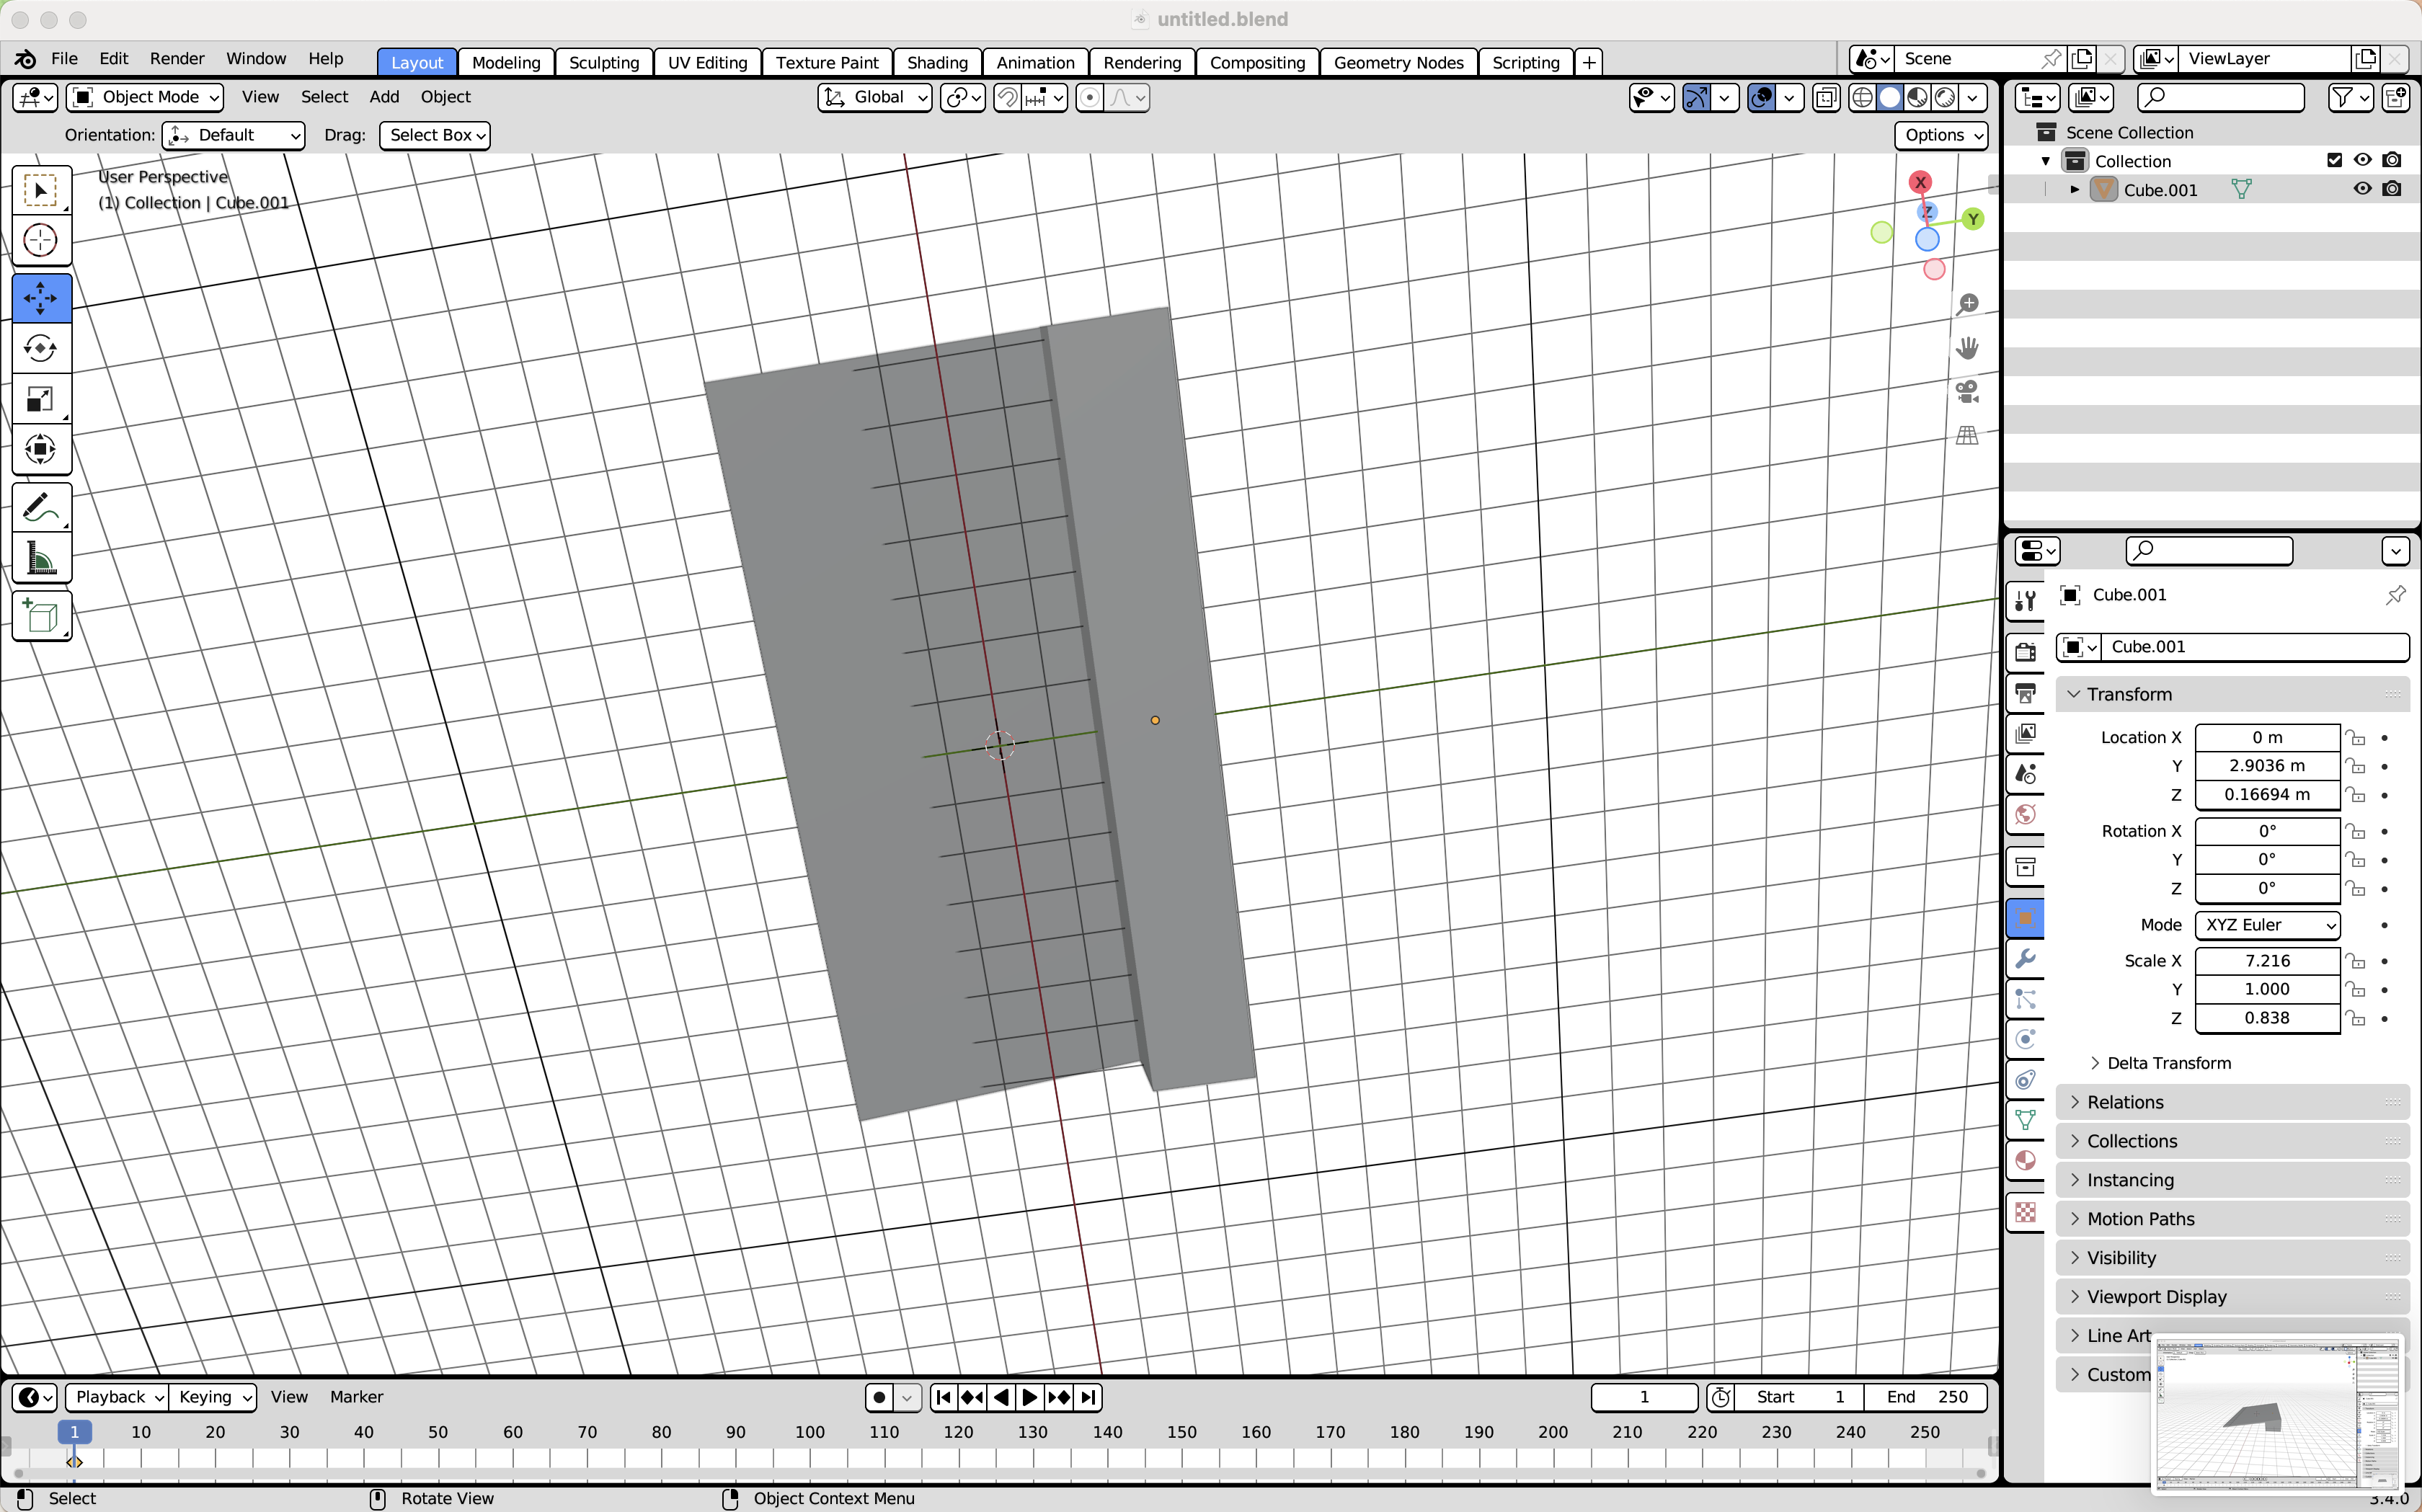Expand Cube.001 in the outliner
Viewport: 2422px width, 1512px height.
click(x=2074, y=189)
